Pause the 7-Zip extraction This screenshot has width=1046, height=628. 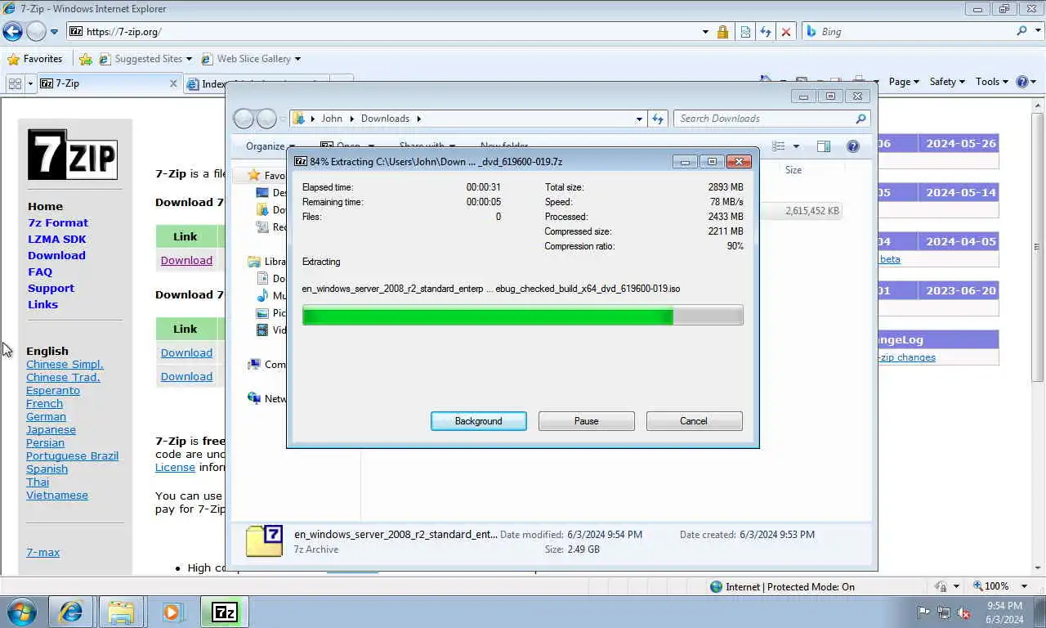[x=586, y=421]
